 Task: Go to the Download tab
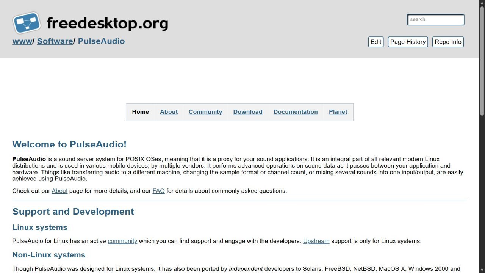click(248, 112)
